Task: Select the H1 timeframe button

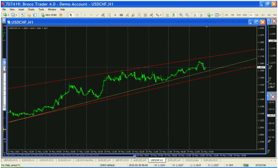Action: point(251,15)
